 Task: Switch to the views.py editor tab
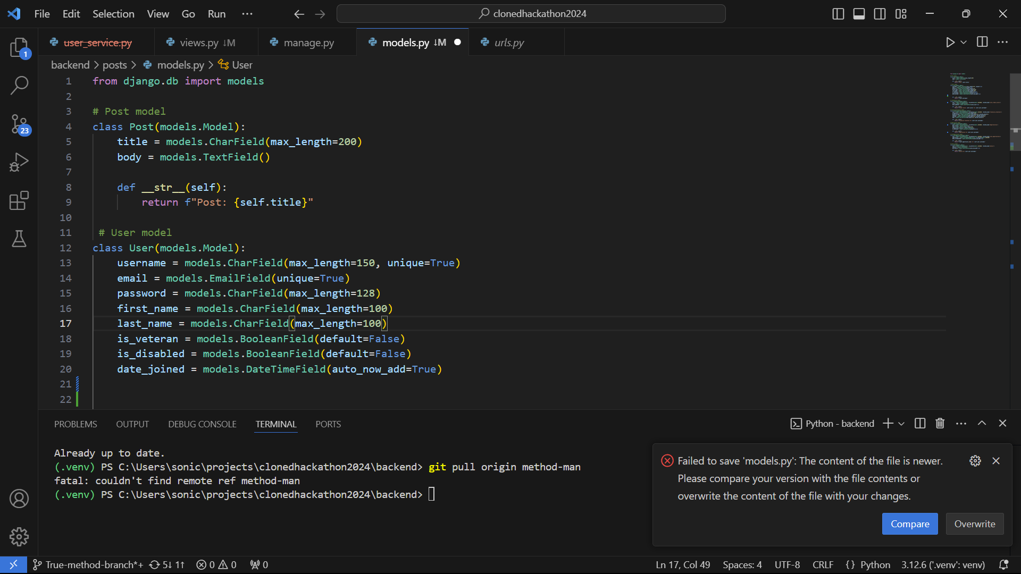199,43
